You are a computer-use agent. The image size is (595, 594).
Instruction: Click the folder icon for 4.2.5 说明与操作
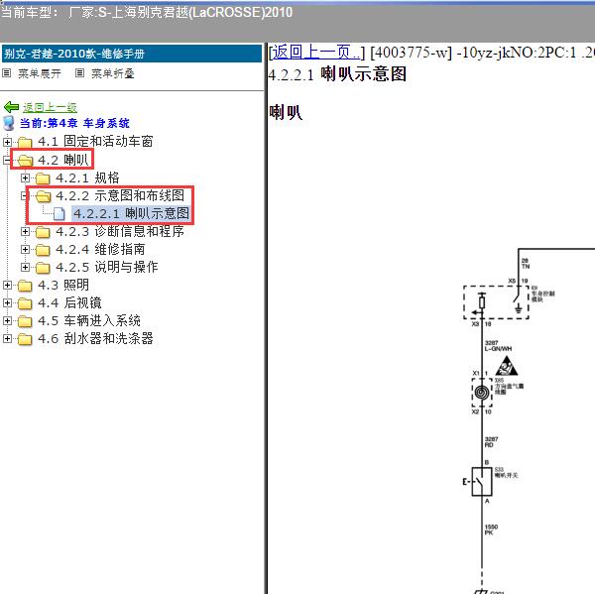(43, 267)
